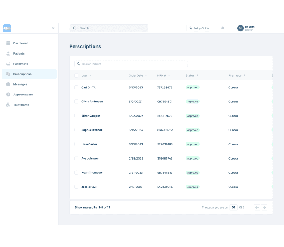Open Treatments in the sidebar
The image size is (284, 247).
[21, 105]
